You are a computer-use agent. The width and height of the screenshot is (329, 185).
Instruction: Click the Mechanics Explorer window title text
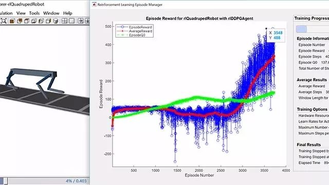(x=22, y=4)
